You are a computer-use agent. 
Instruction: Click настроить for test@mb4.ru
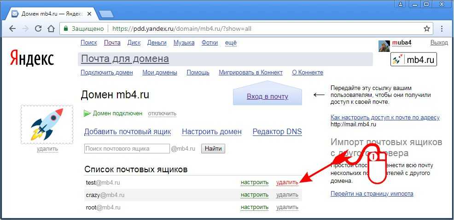pyautogui.click(x=255, y=182)
